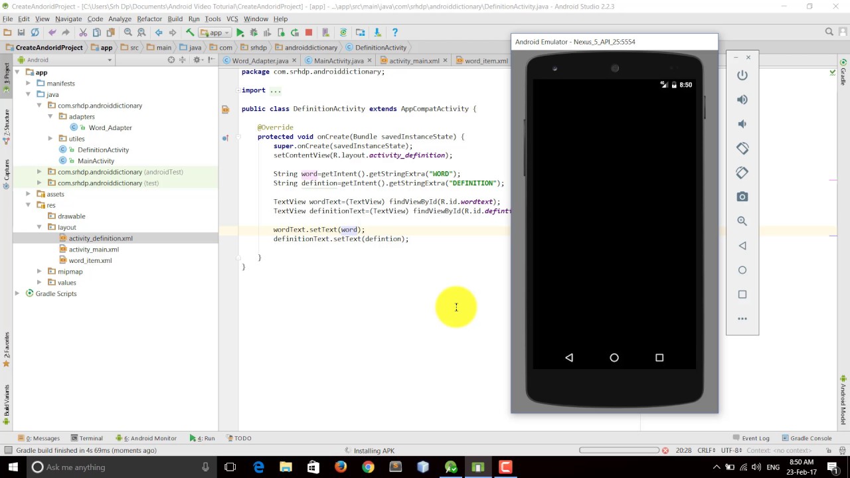850x478 pixels.
Task: Expand the utiles package node
Action: point(50,139)
